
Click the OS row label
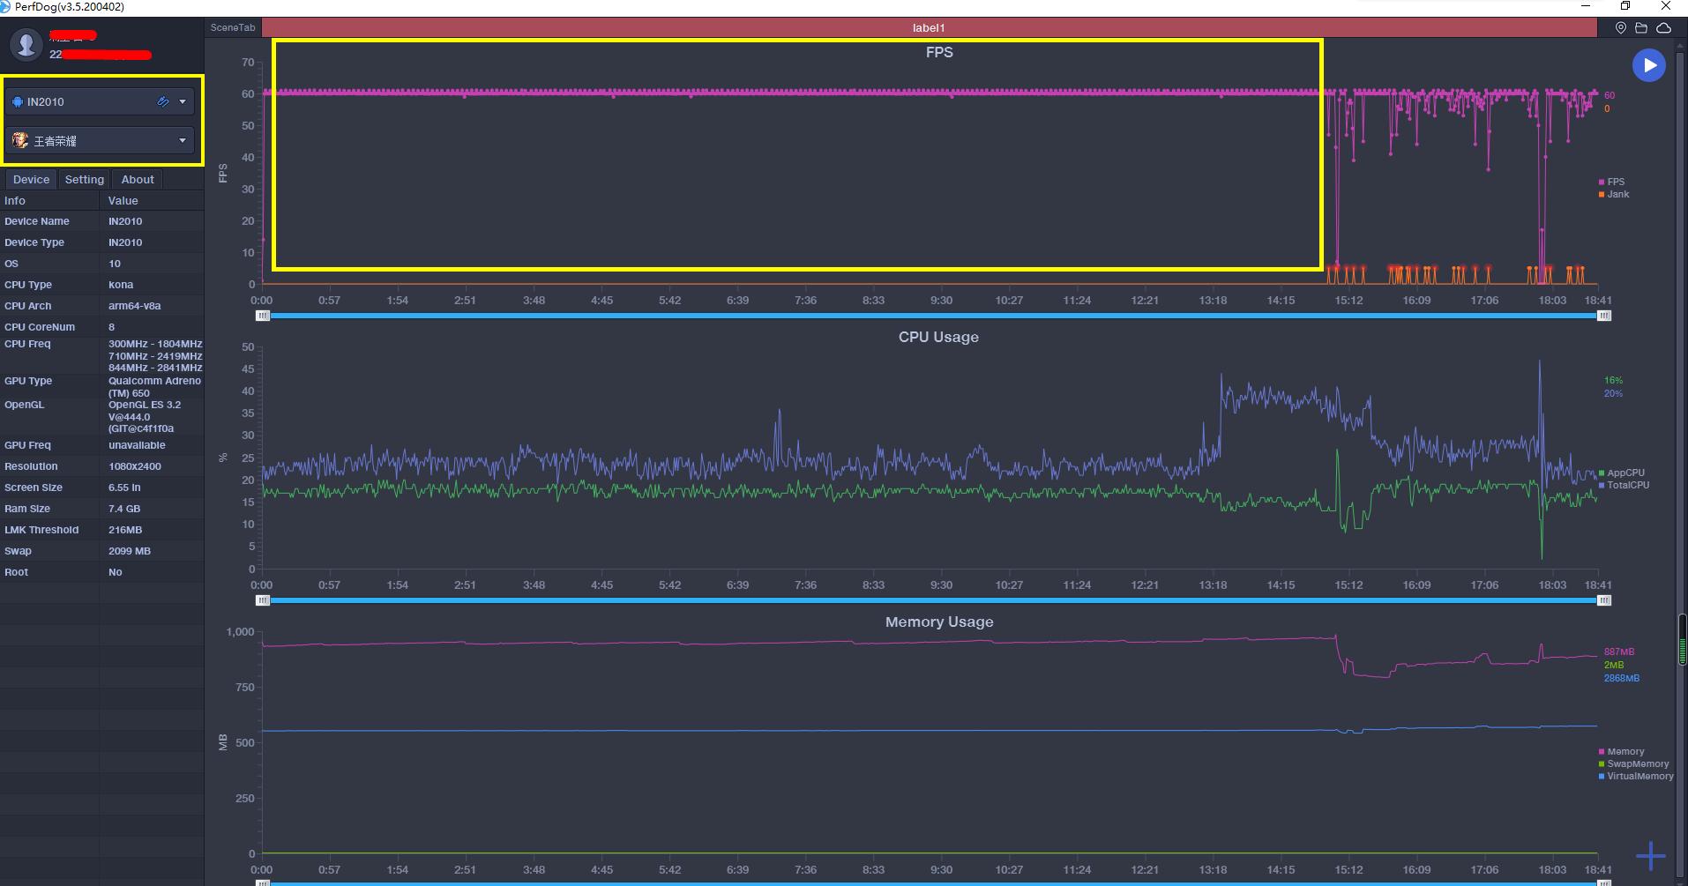pos(11,264)
